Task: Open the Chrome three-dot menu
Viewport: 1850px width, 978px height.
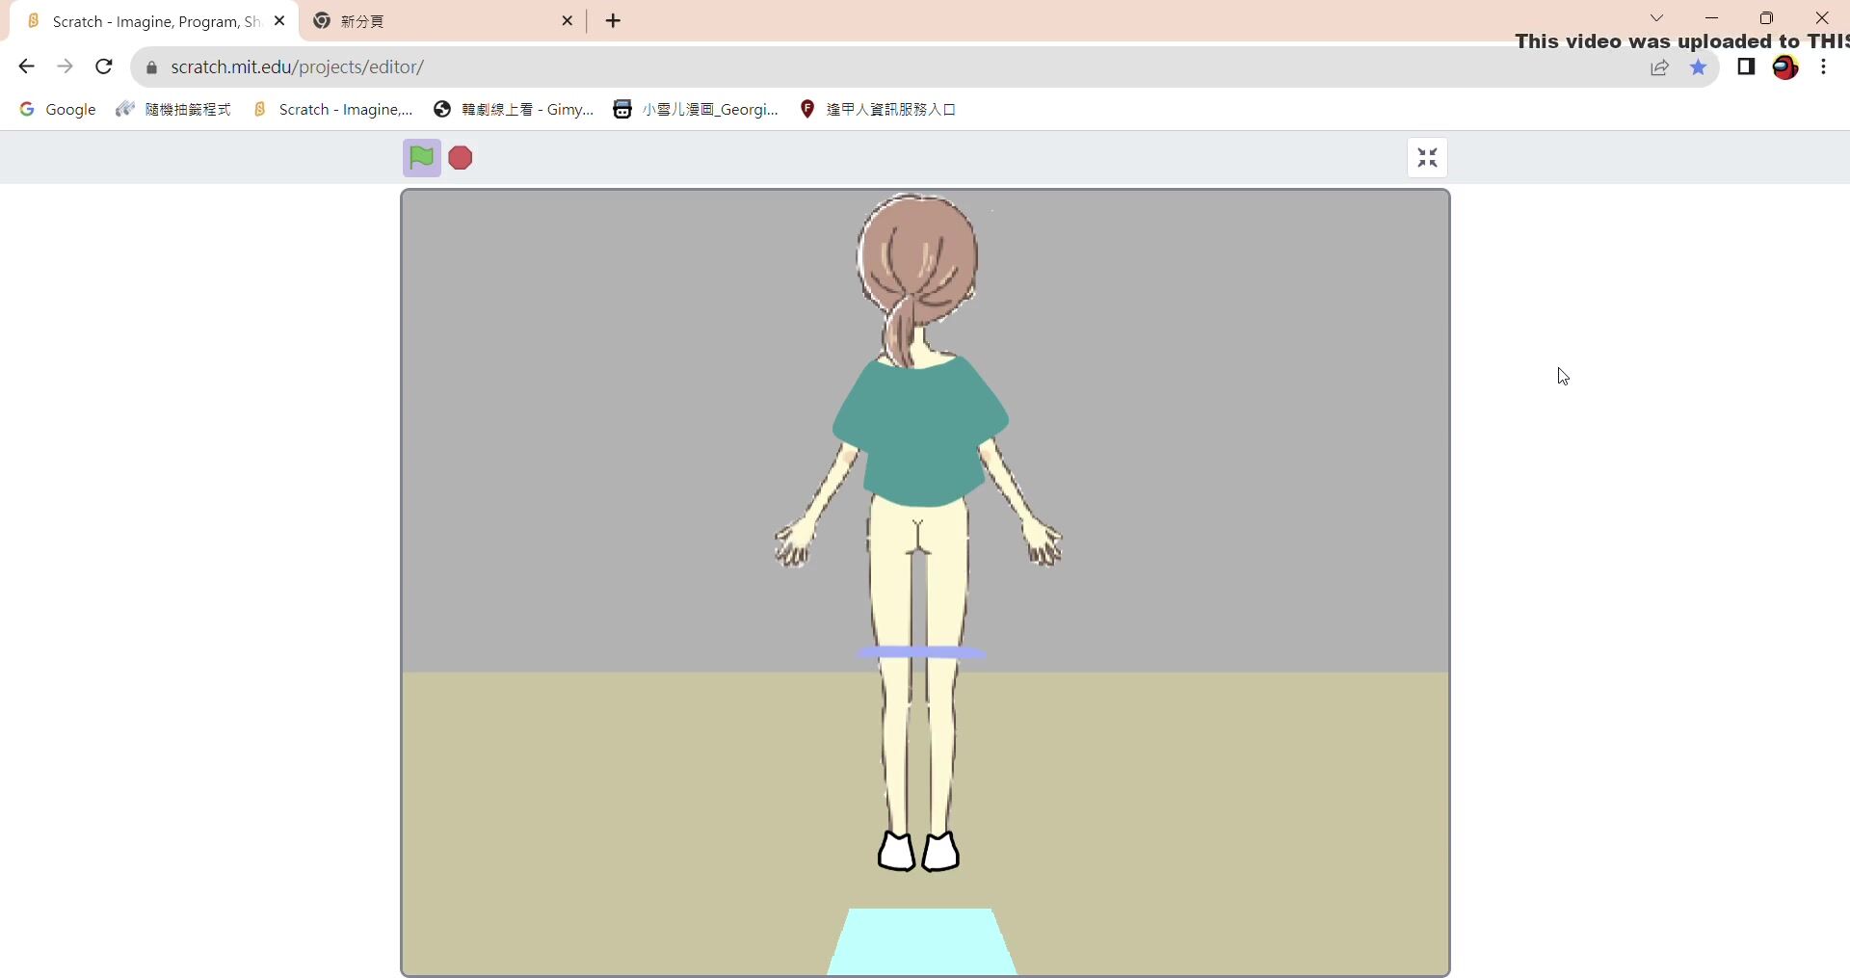Action: point(1823,66)
